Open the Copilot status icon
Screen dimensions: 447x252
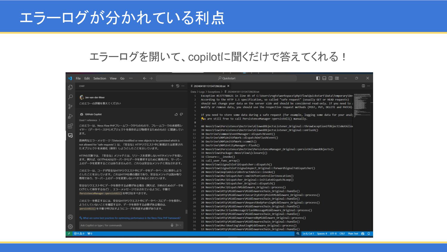pos(363,234)
